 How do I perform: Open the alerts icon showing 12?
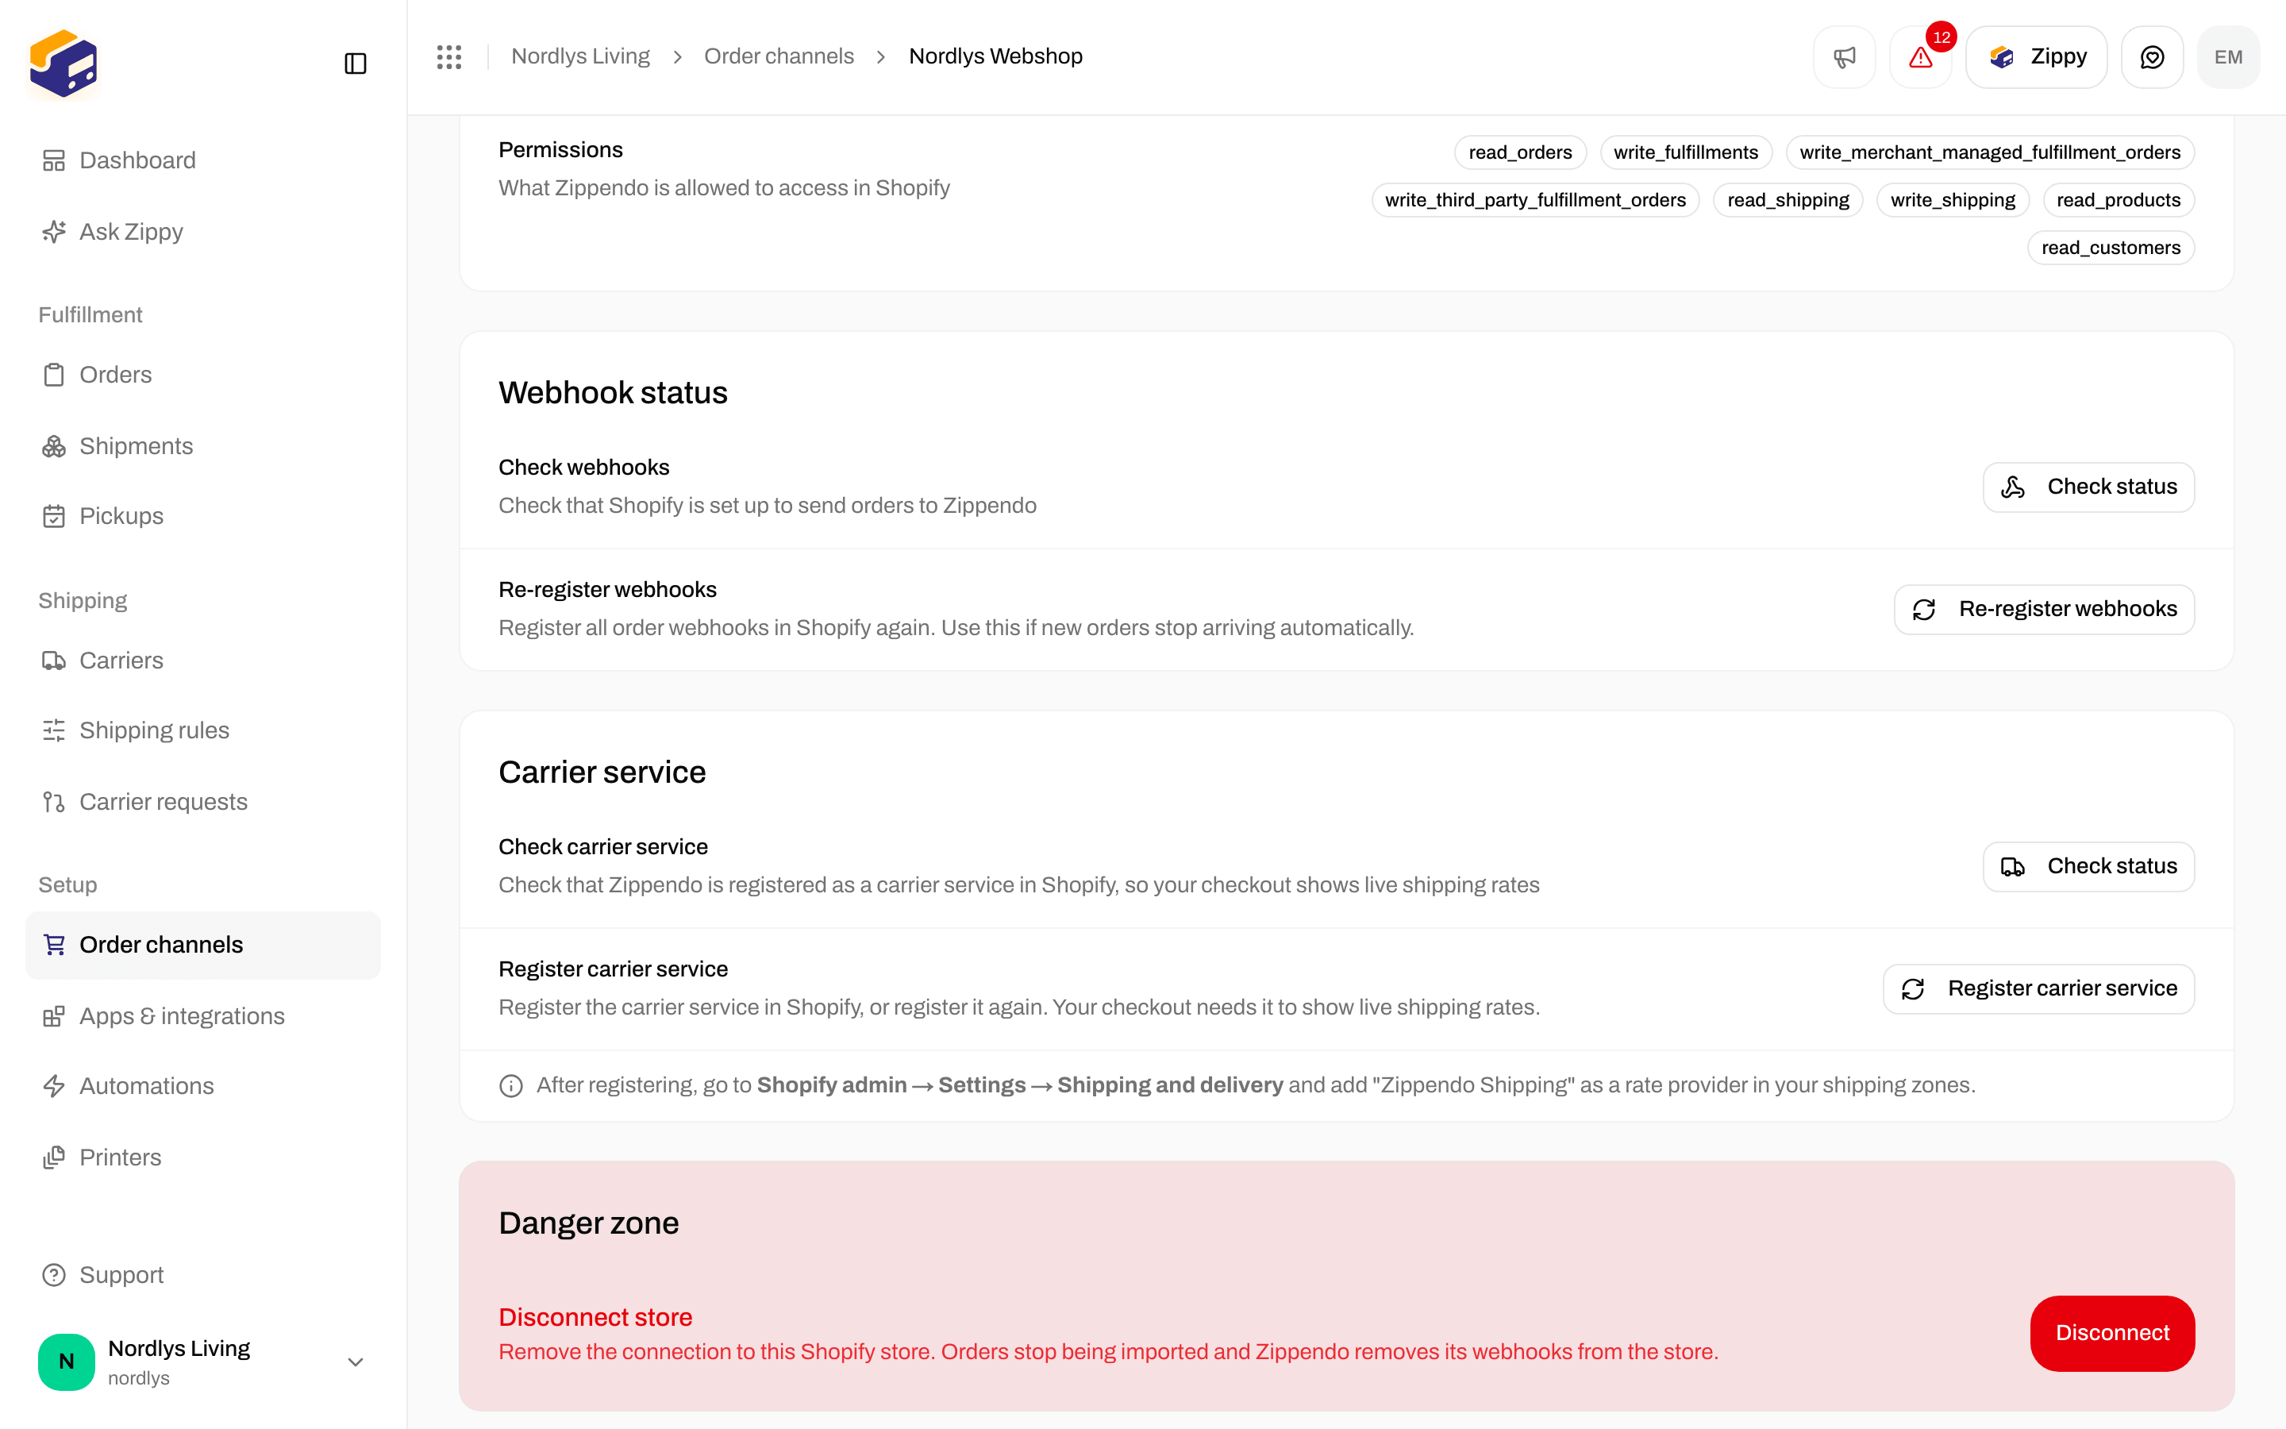(1920, 56)
